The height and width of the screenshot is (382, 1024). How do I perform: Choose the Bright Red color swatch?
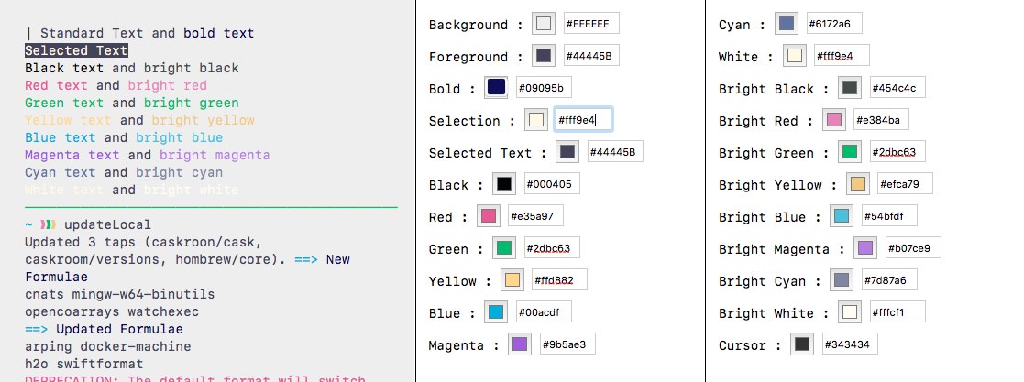click(833, 120)
